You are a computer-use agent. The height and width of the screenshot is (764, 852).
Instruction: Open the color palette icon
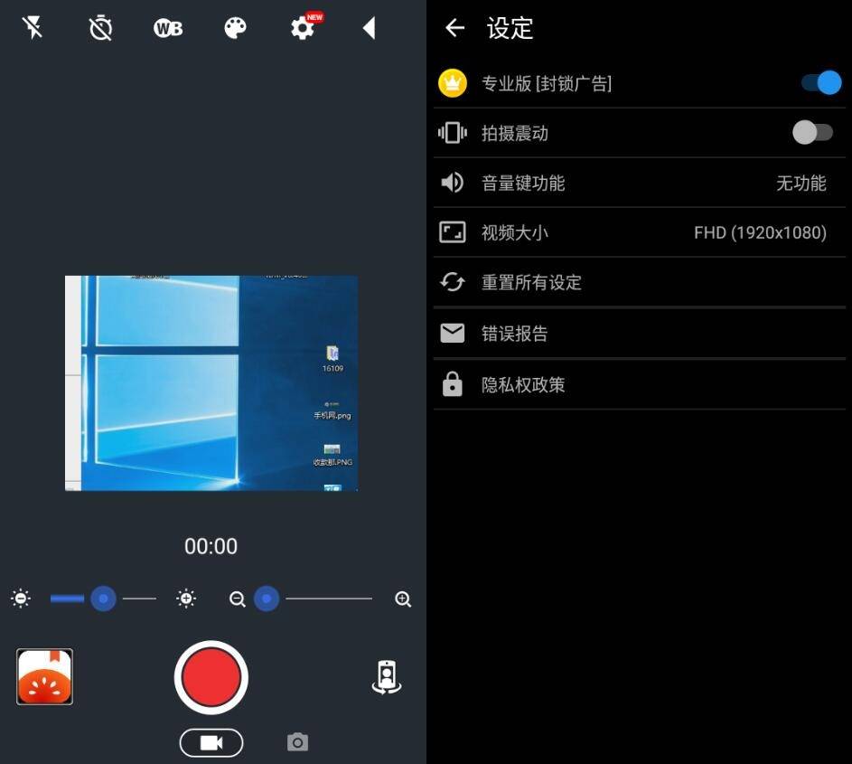click(x=234, y=27)
